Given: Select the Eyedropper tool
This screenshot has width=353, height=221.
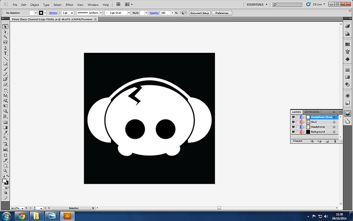Looking at the screenshot, I should pos(5,133).
